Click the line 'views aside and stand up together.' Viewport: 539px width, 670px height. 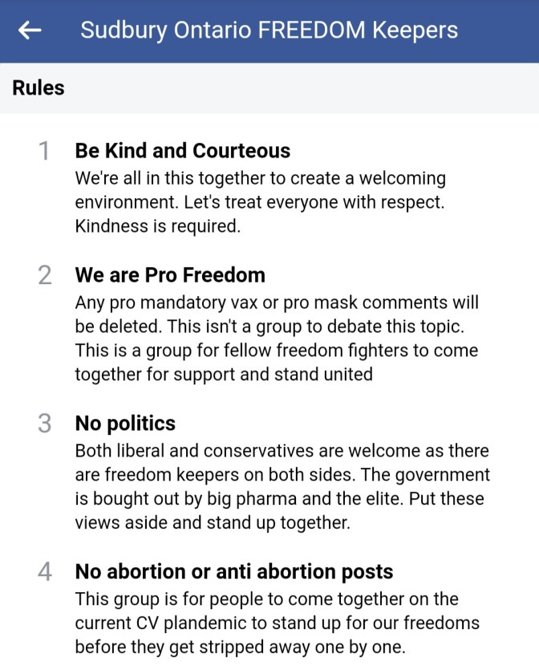click(213, 522)
